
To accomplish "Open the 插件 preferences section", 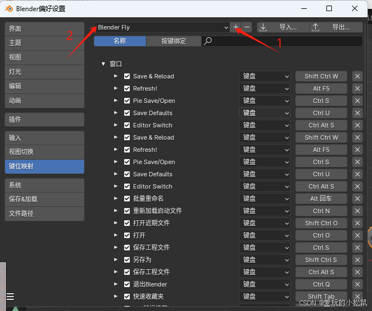I will pos(45,120).
